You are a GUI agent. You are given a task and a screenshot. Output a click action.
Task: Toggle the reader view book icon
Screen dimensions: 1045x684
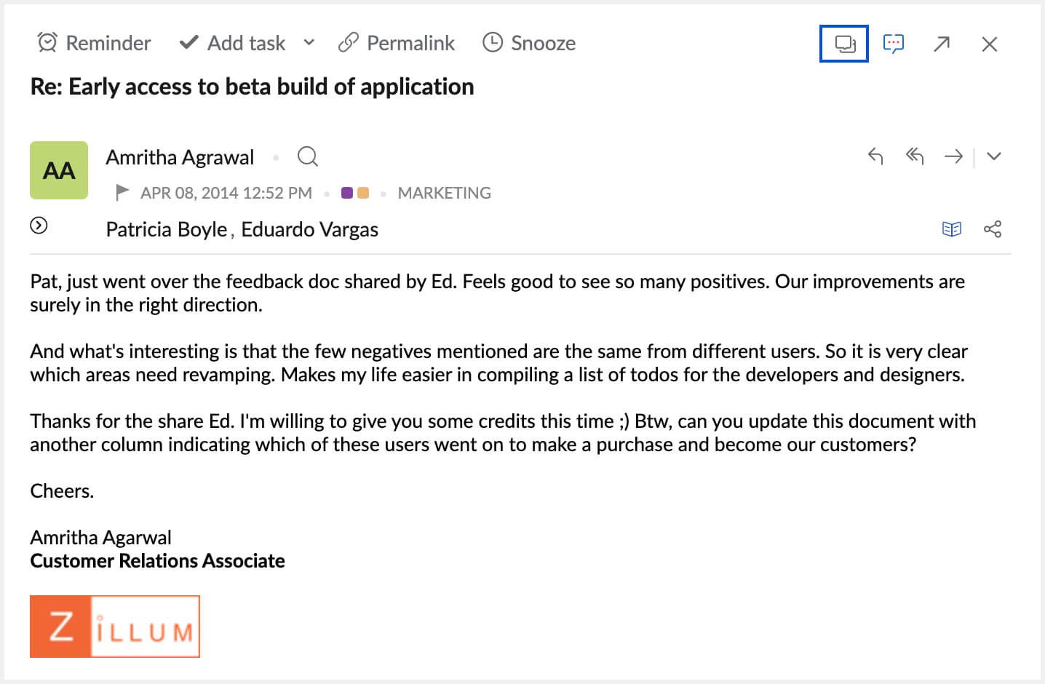[952, 229]
